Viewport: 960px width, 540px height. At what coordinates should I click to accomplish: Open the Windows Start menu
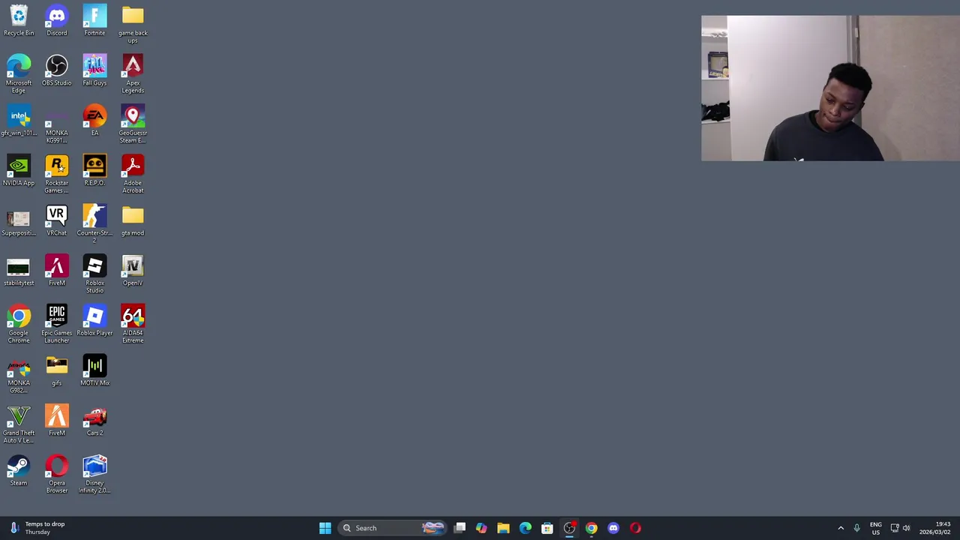point(325,528)
